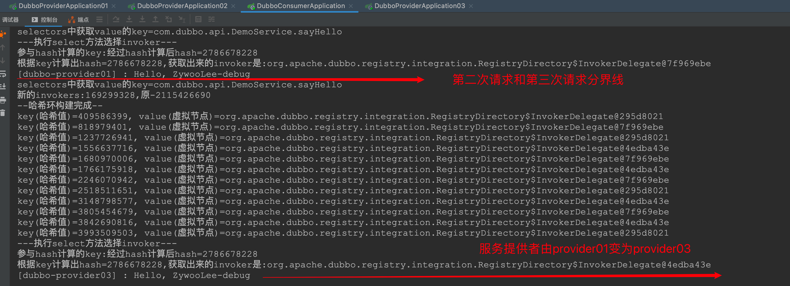Toggle the scroll-to-end console icon

pyautogui.click(x=3, y=87)
